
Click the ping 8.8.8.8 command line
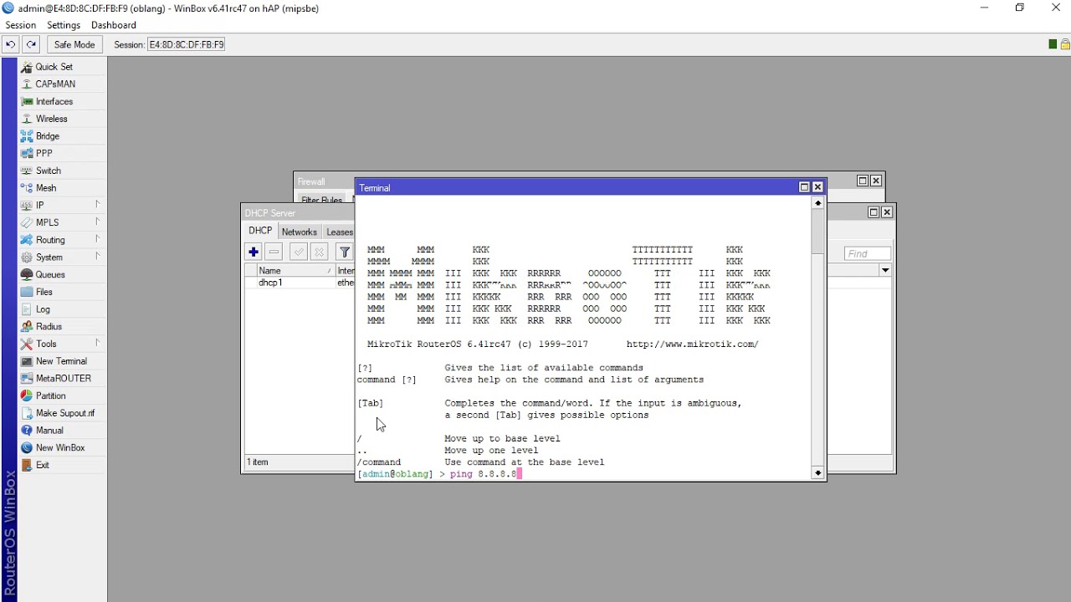(x=439, y=474)
